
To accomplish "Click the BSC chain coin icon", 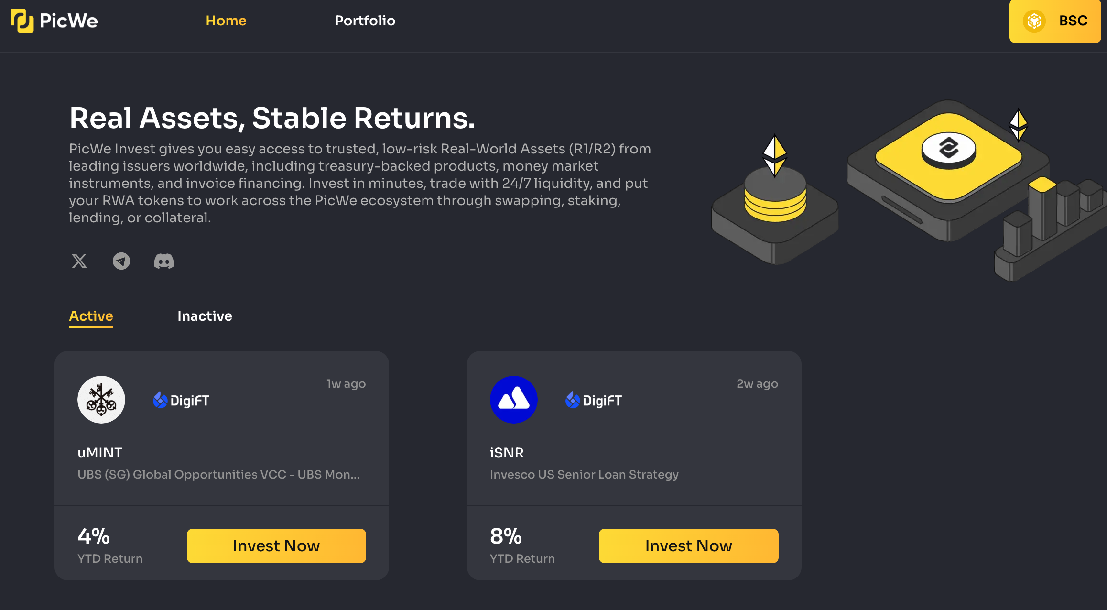I will click(1034, 21).
